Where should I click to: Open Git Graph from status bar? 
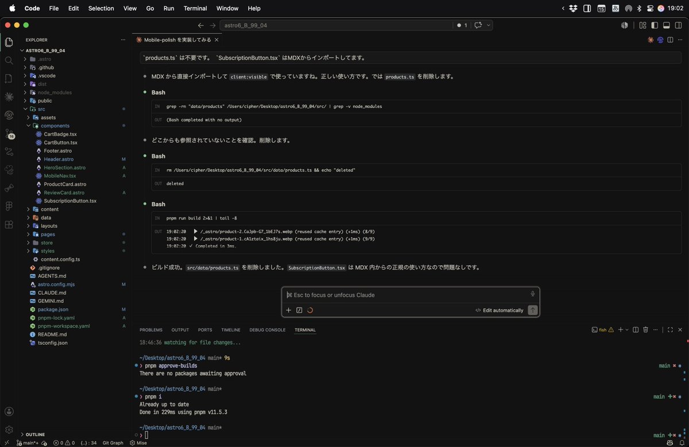pos(113,443)
